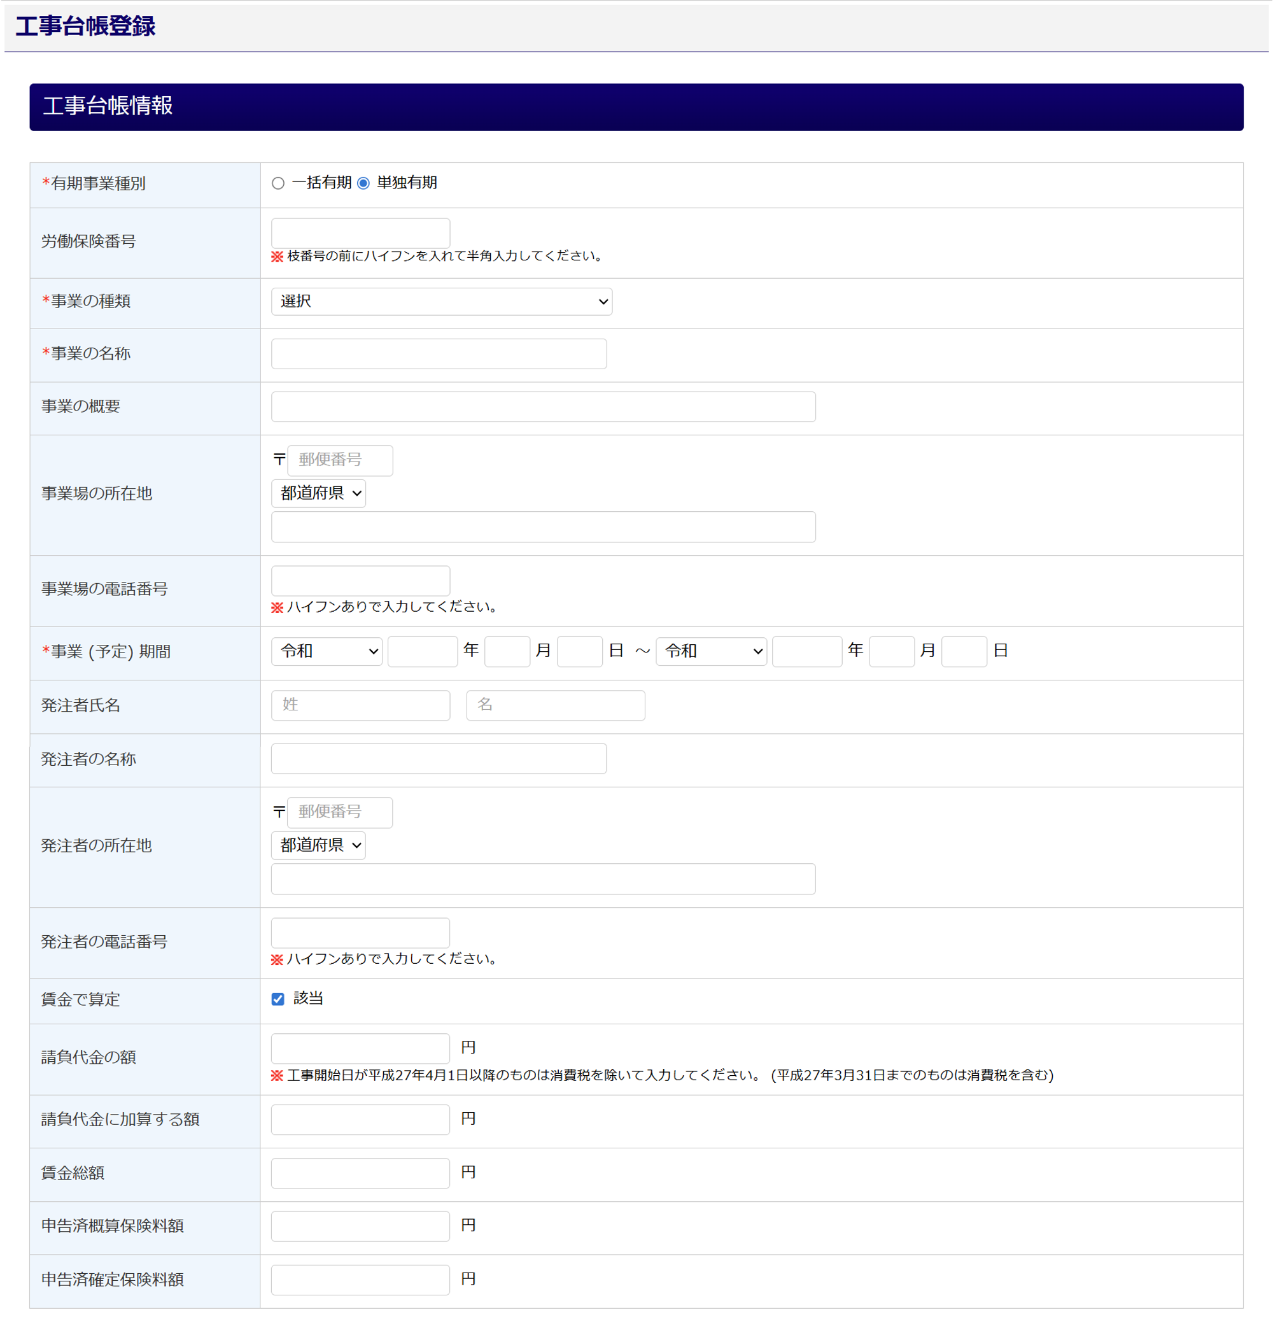Click the start year field of 事業期間
The height and width of the screenshot is (1326, 1273).
423,651
